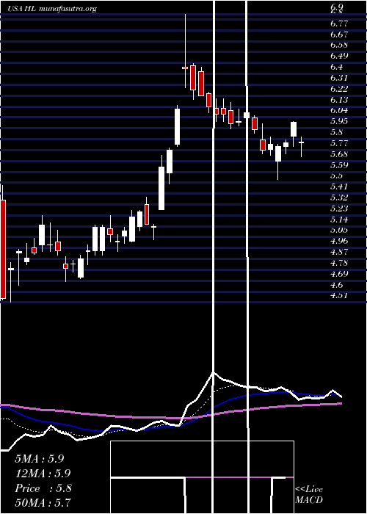Select the 5.41 price axis label
The width and height of the screenshot is (367, 514).
(339, 187)
